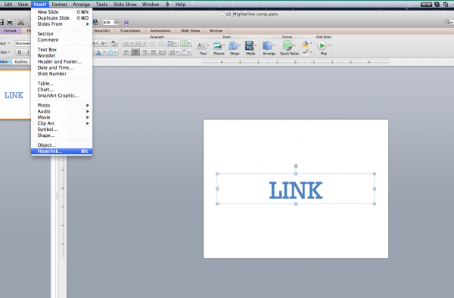Expand the font color dropdown arrow
Viewport: 454px width, 298px height.
pyautogui.click(x=104, y=52)
